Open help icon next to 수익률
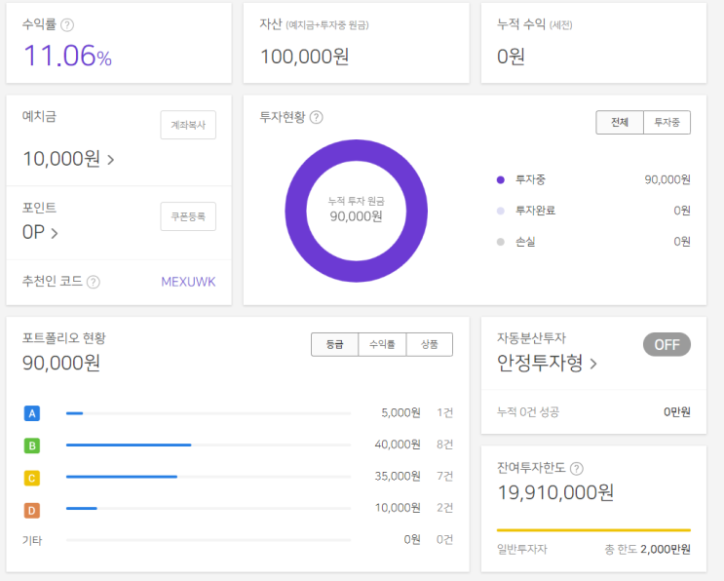 [67, 25]
